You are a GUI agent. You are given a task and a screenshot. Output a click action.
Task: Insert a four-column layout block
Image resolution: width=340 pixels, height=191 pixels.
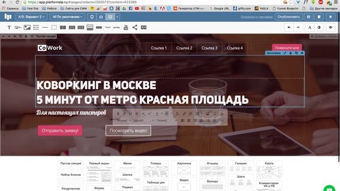pos(81,28)
